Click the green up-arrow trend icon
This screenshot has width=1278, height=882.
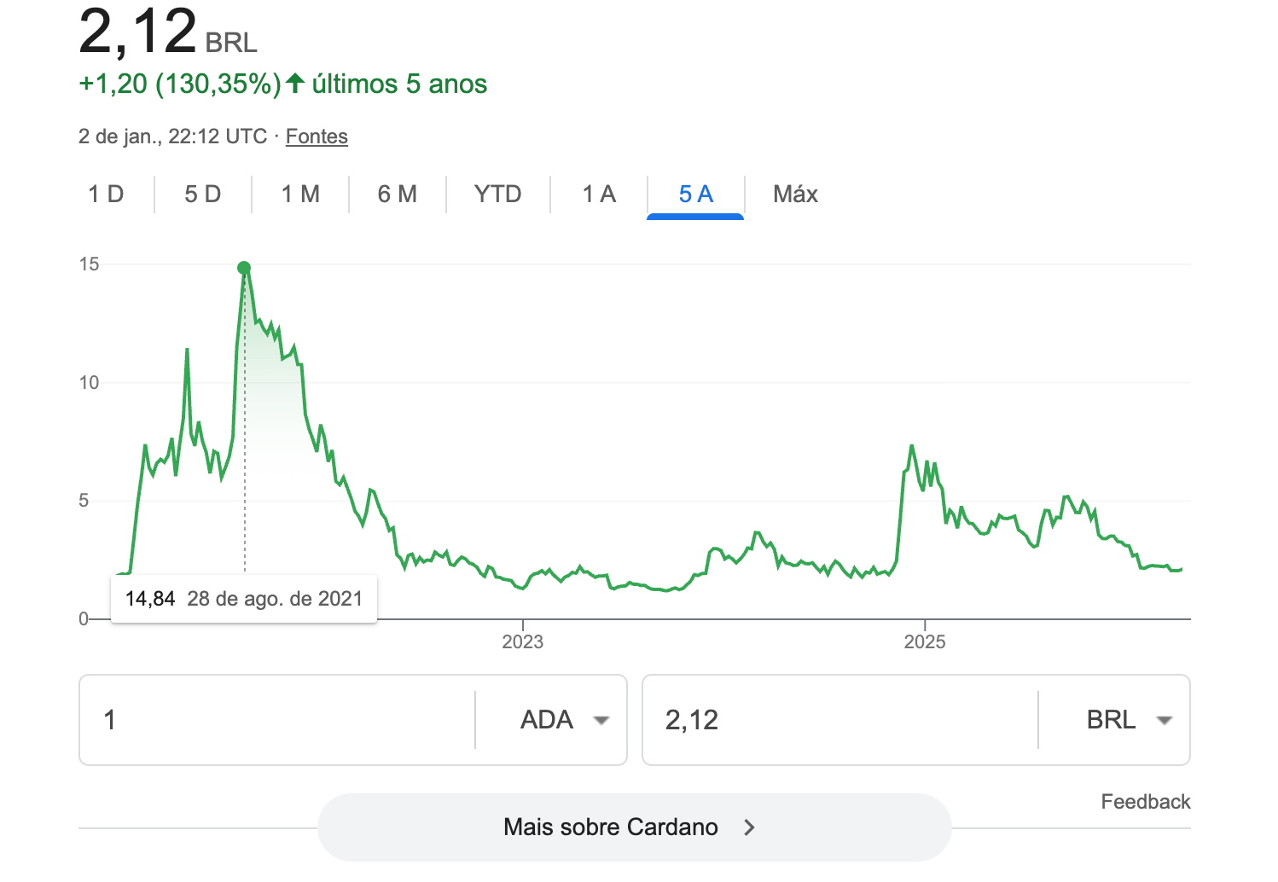[x=295, y=84]
